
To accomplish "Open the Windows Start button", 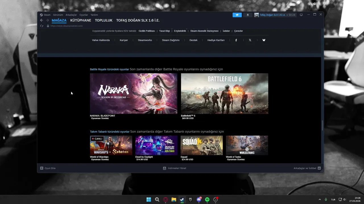I will (149, 199).
